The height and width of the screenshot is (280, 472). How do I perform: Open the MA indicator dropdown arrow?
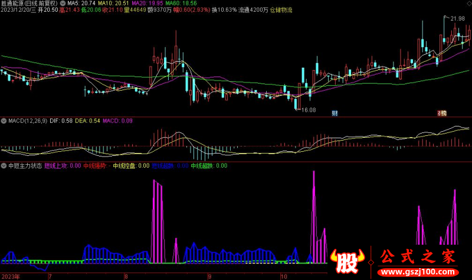point(63,4)
